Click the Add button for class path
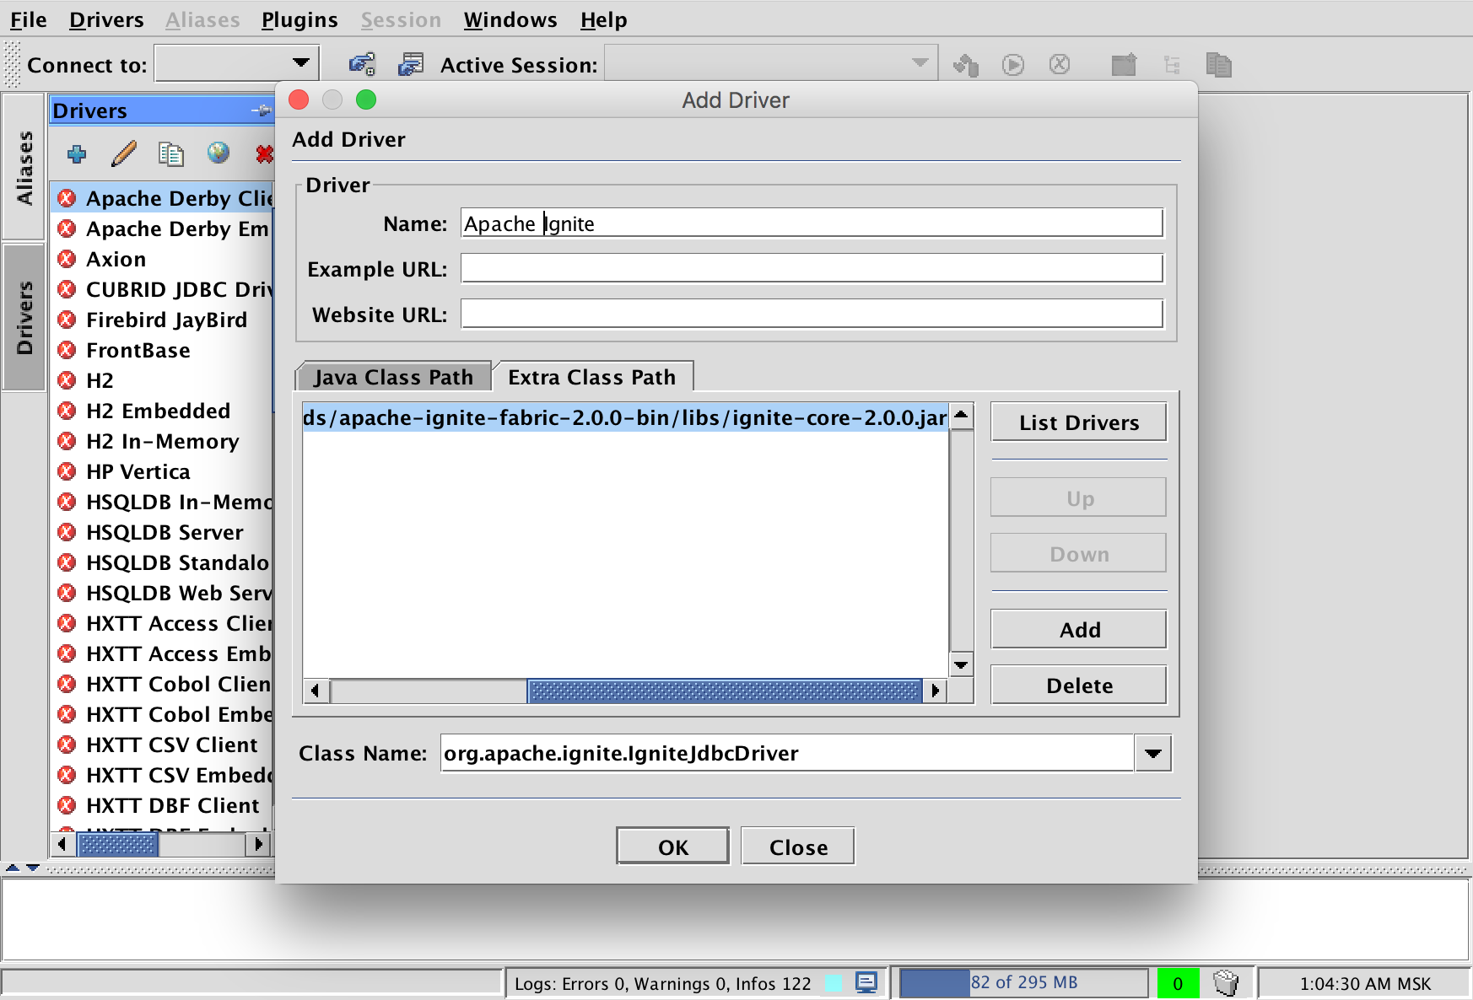 click(x=1079, y=630)
